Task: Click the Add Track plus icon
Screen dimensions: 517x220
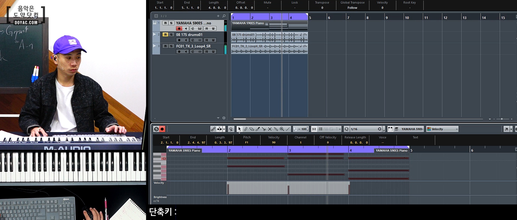Action: point(218,16)
